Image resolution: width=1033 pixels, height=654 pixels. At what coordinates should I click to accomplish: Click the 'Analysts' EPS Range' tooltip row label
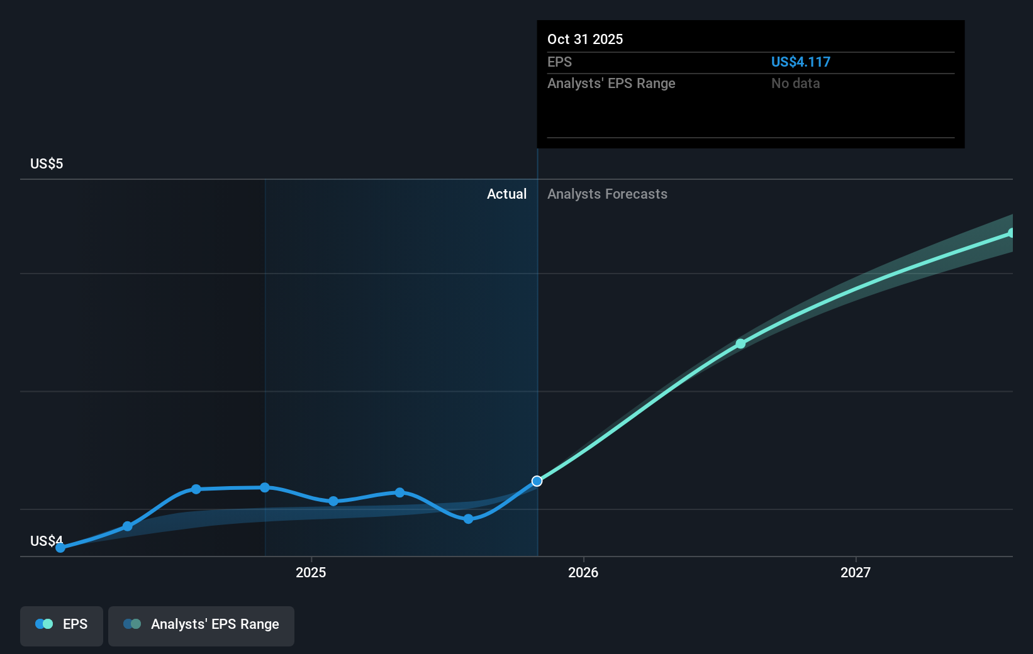[x=611, y=84]
